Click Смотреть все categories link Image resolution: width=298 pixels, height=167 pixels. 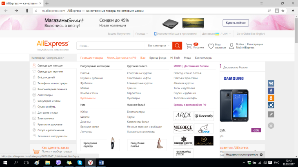55,58
